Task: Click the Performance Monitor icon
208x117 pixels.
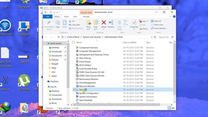Action: [77, 79]
